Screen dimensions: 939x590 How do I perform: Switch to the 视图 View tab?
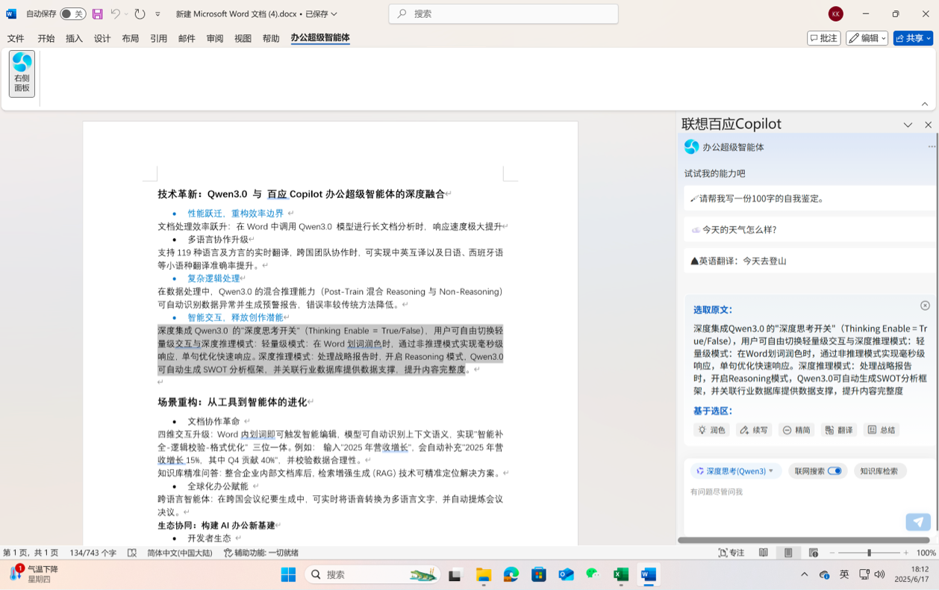(x=243, y=38)
